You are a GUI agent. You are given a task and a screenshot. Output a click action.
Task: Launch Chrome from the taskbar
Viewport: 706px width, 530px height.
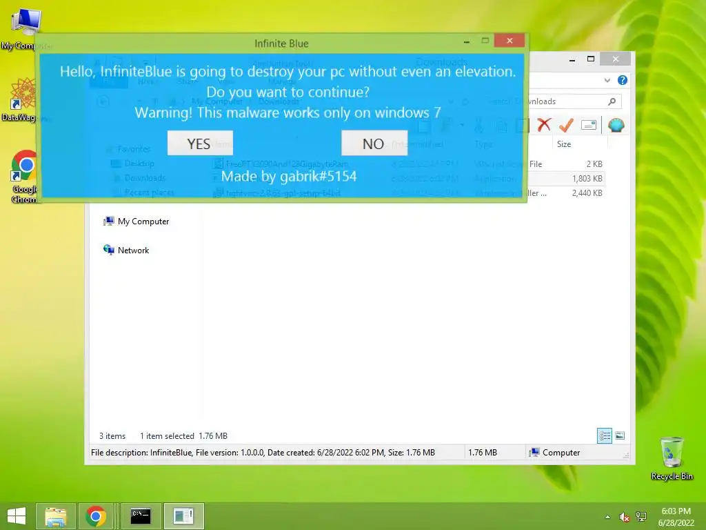pos(96,516)
